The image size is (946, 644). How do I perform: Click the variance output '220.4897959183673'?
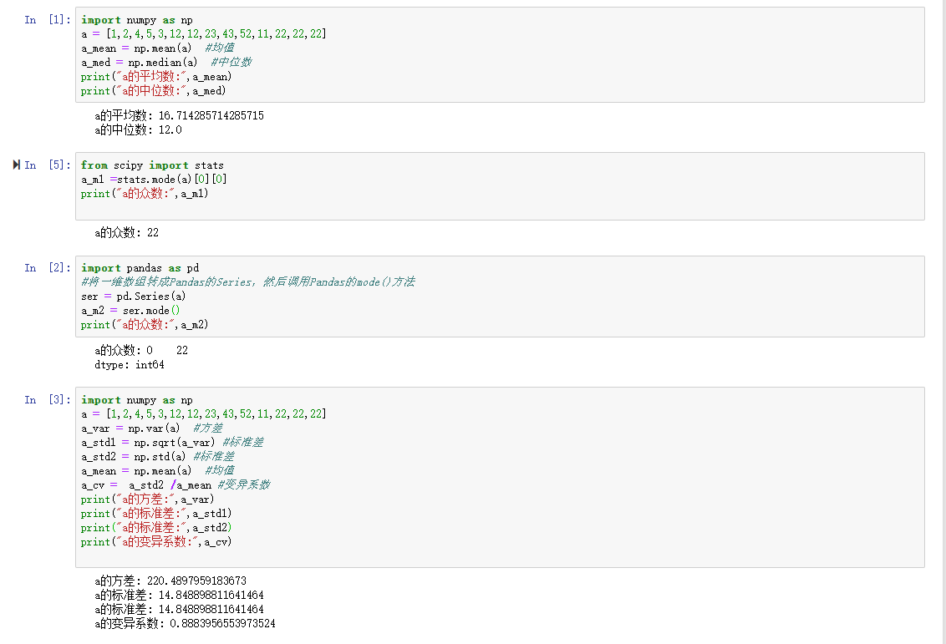click(x=196, y=581)
